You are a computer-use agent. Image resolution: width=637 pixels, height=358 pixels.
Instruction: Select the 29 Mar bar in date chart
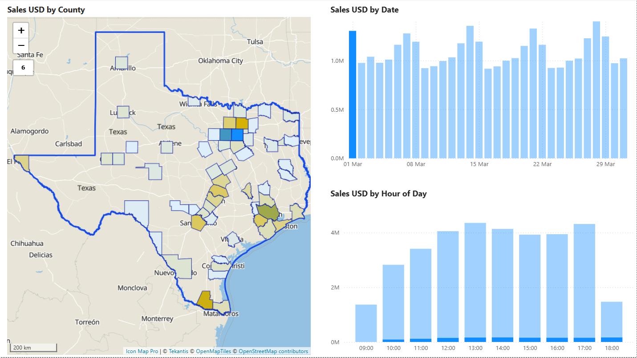(605, 97)
